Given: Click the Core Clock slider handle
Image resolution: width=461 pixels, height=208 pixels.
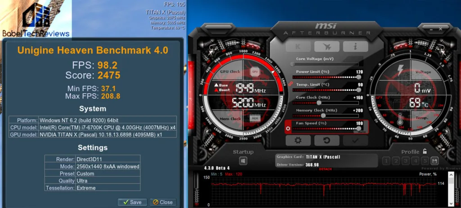Looking at the screenshot, I should click(319, 103).
